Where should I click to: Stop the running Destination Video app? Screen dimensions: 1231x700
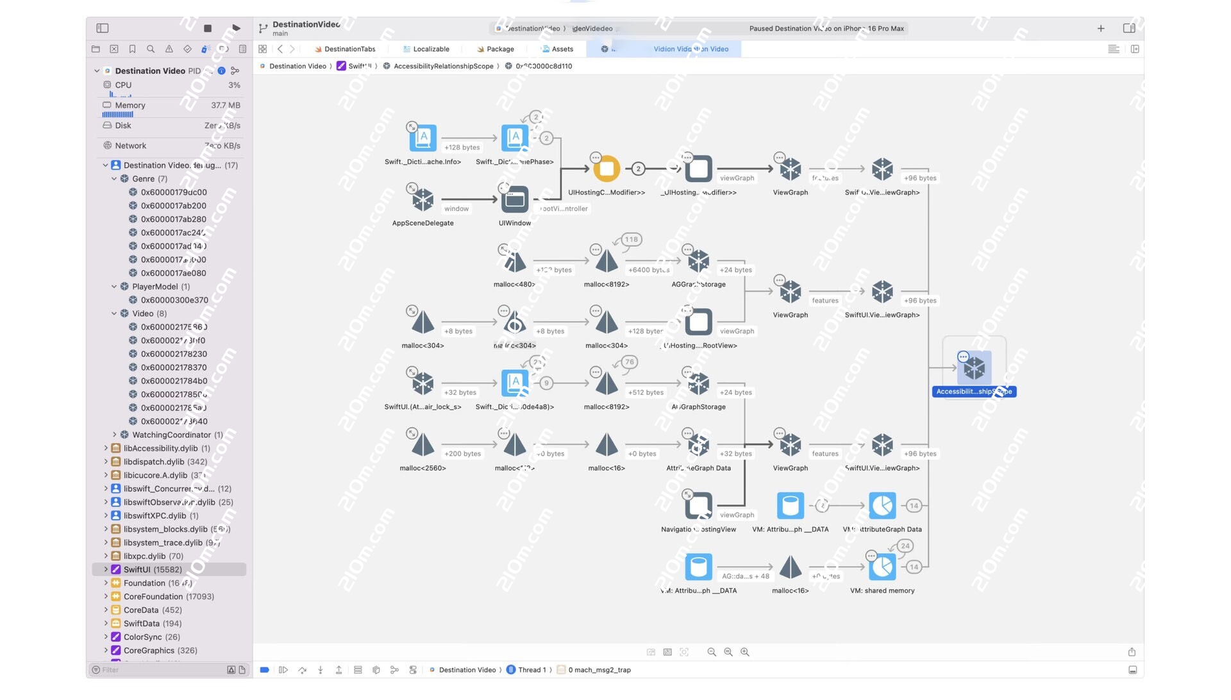pos(208,28)
